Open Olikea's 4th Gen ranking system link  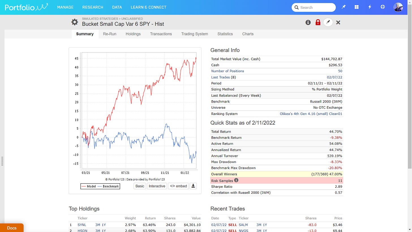[x=311, y=114]
